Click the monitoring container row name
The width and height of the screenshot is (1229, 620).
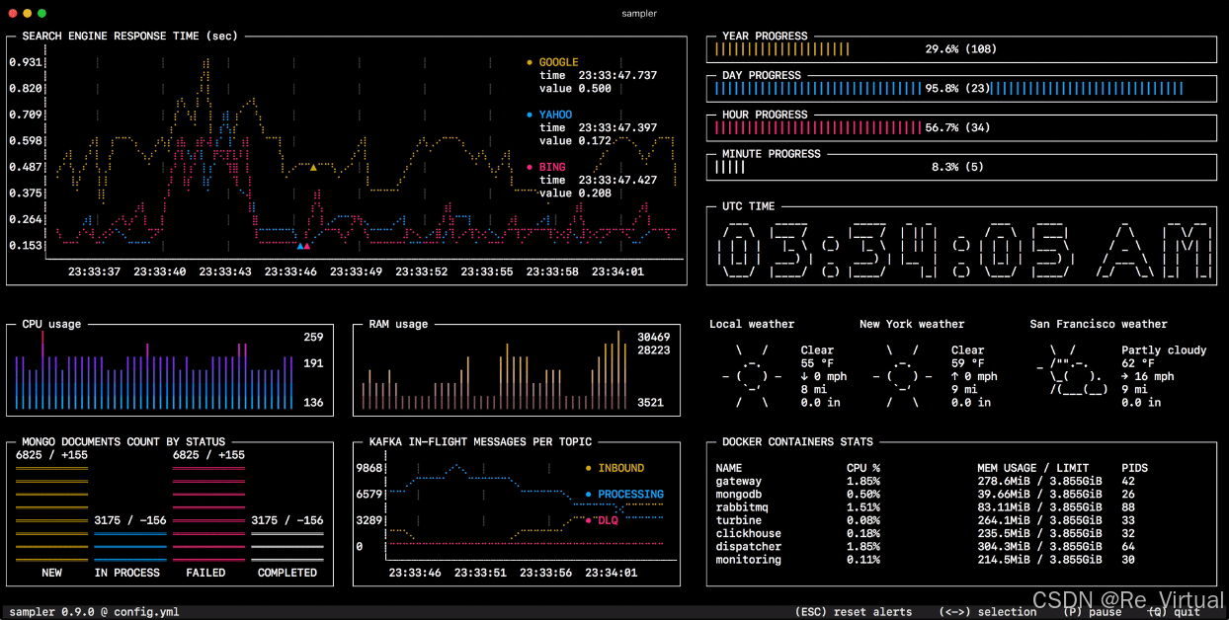(749, 560)
